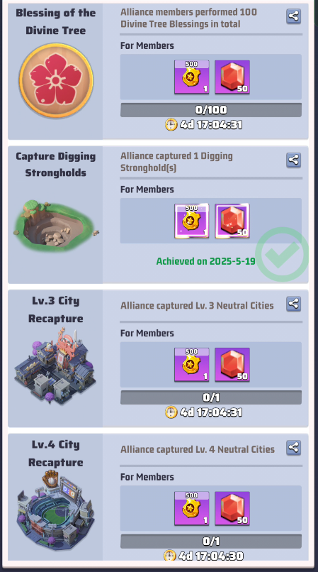Open the Lv.4 stadium city image
Viewport: 318px width, 572px height.
pos(55,510)
